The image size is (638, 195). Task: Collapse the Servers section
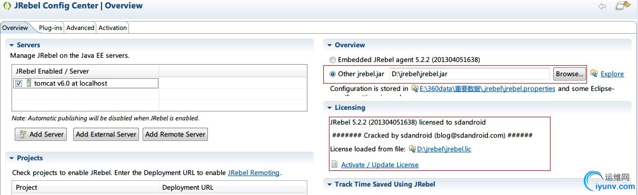[x=12, y=45]
